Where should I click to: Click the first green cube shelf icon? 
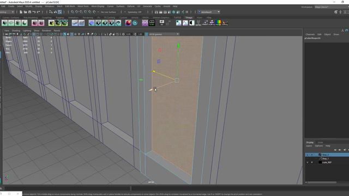5,23
